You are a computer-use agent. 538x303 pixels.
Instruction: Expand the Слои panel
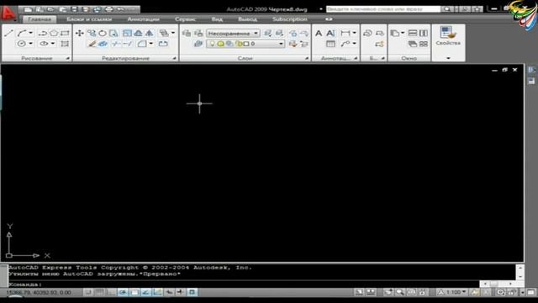(307, 58)
